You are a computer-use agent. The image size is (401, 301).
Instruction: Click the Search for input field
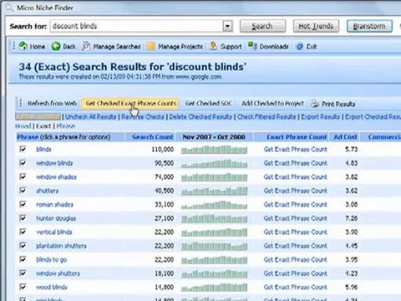pos(136,26)
